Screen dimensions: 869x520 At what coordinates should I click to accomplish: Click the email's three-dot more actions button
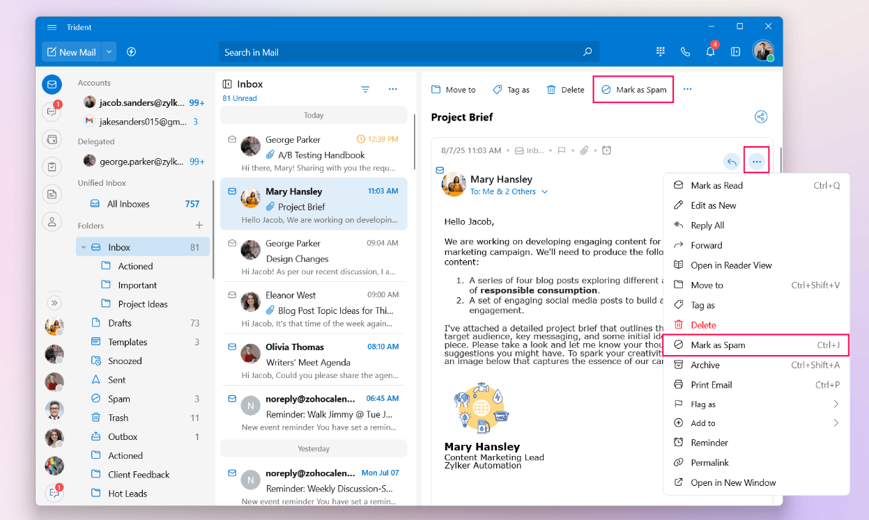coord(757,162)
